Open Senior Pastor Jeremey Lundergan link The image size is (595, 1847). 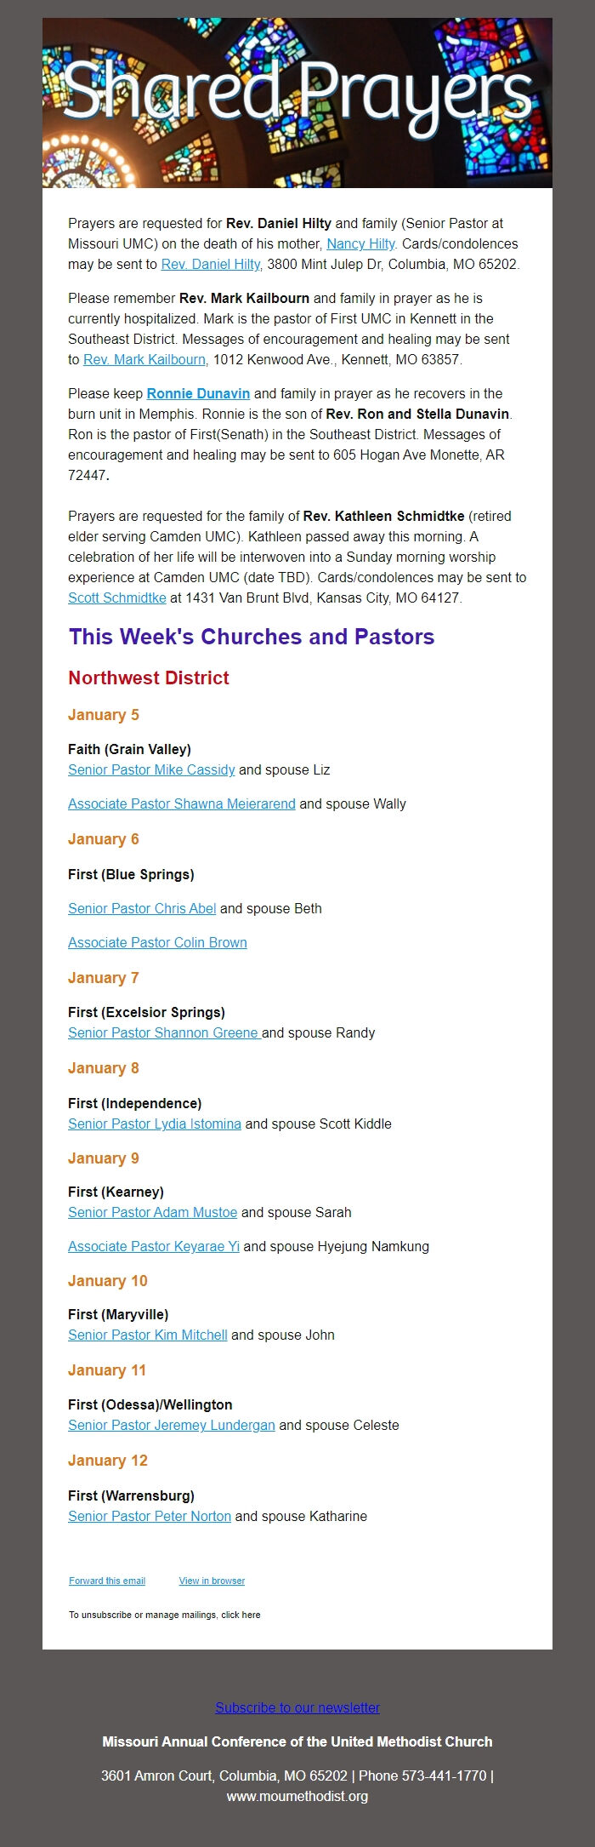point(172,1425)
